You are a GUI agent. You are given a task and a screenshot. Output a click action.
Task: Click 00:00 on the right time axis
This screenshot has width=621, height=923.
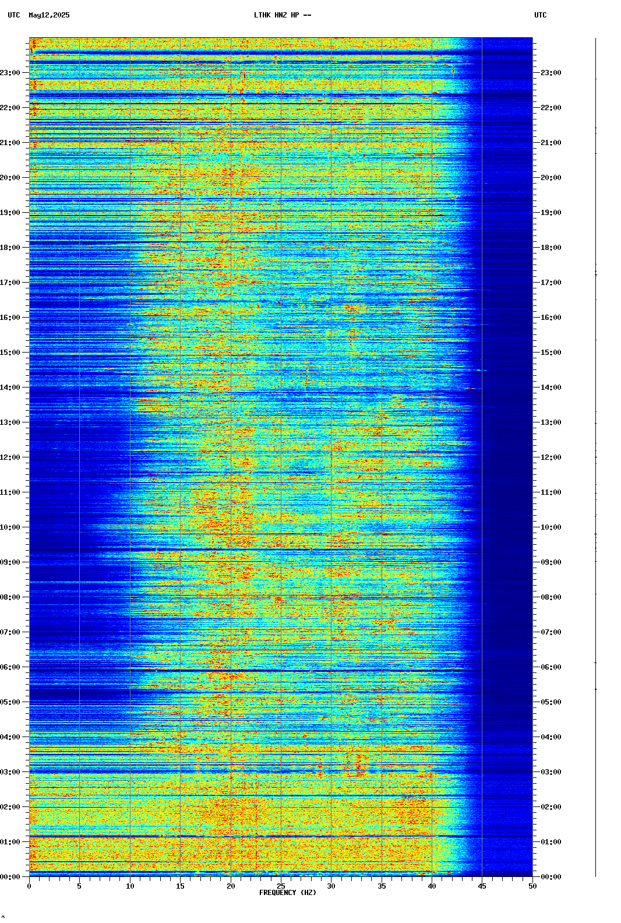point(551,877)
